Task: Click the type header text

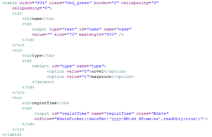Action: point(37,56)
